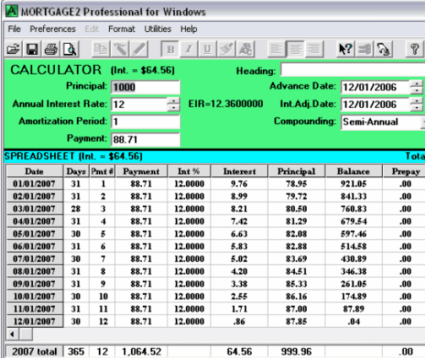The width and height of the screenshot is (425, 358).
Task: Click the Heading text field
Action: pos(352,70)
